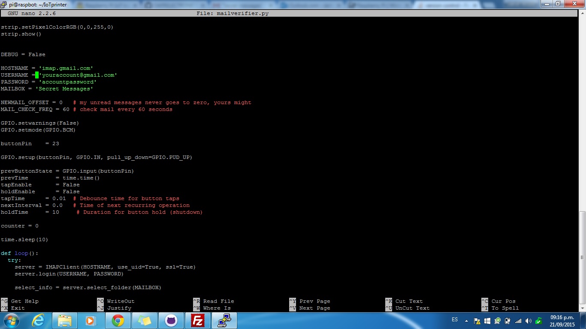
Task: Switch to FileZilla in the taskbar
Action: click(x=198, y=320)
